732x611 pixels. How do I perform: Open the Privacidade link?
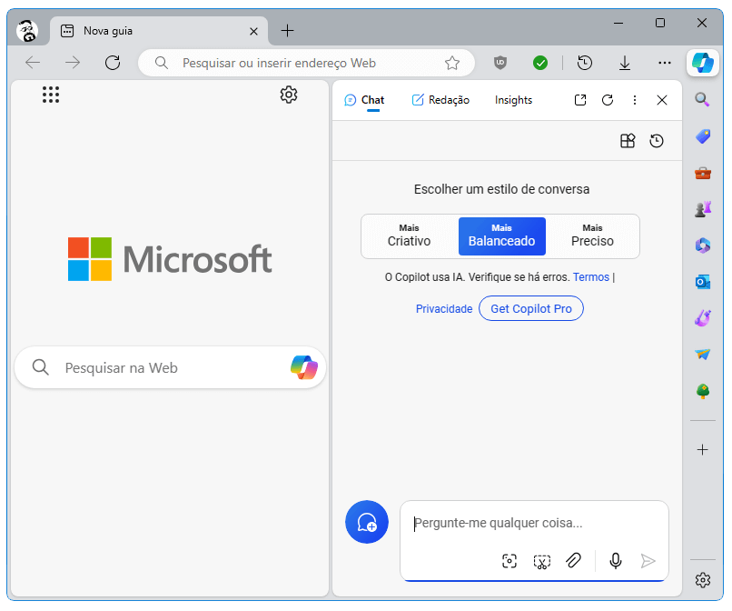444,309
